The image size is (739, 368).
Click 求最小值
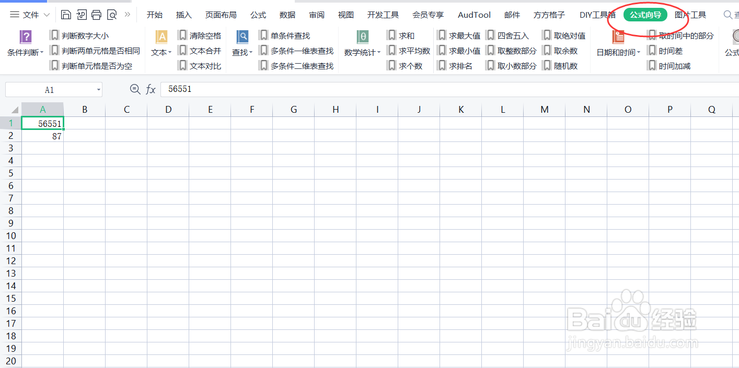pyautogui.click(x=459, y=51)
